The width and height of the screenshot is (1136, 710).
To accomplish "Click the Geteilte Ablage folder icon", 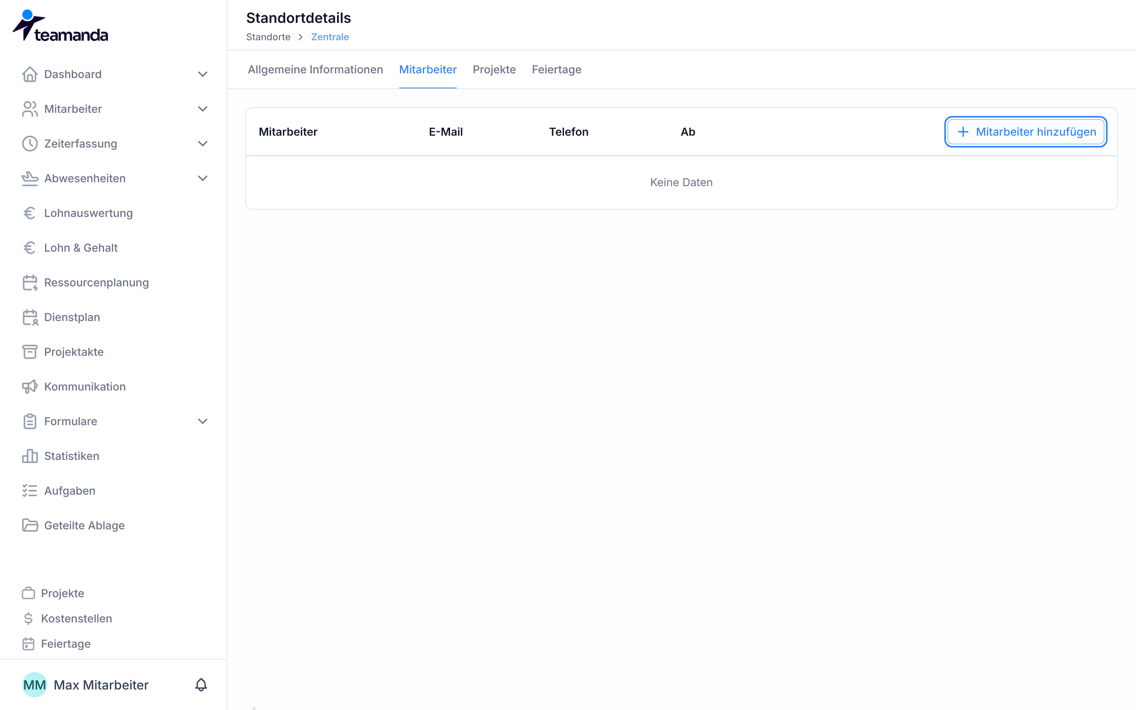I will click(x=30, y=525).
